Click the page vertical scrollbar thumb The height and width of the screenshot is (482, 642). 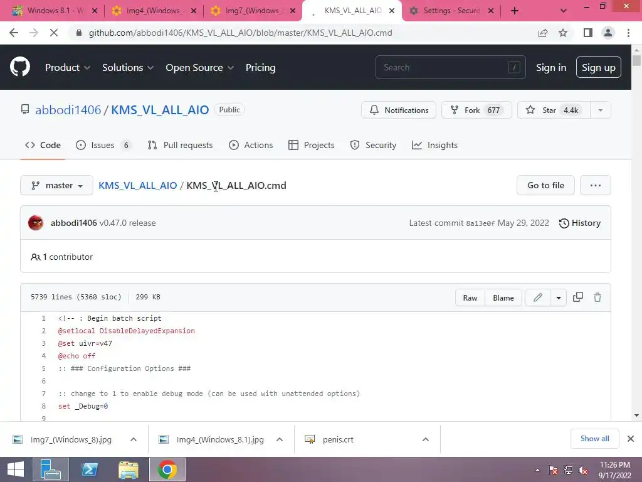coord(636,60)
